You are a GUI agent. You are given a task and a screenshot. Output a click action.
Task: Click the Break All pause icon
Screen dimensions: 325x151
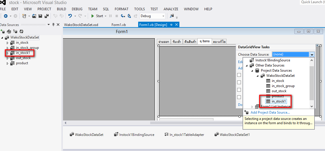tap(110, 16)
